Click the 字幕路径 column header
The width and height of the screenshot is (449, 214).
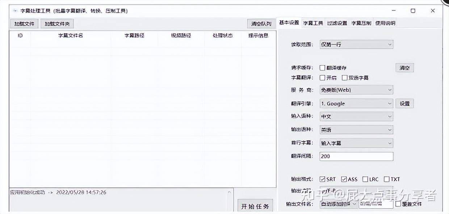pyautogui.click(x=134, y=35)
